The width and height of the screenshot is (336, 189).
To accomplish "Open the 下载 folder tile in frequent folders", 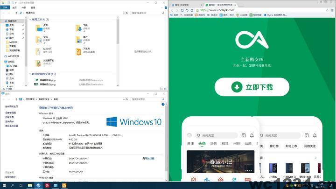I will click(83, 28).
